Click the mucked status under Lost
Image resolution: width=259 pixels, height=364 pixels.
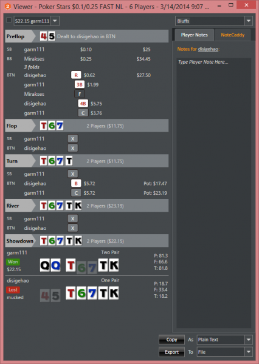pos(15,297)
